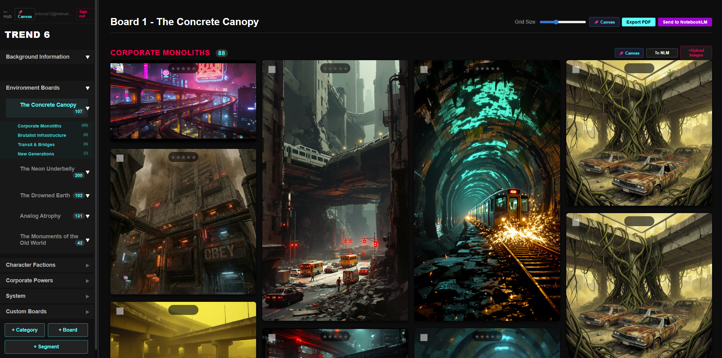Open Canvas from the top toolbar

point(604,22)
